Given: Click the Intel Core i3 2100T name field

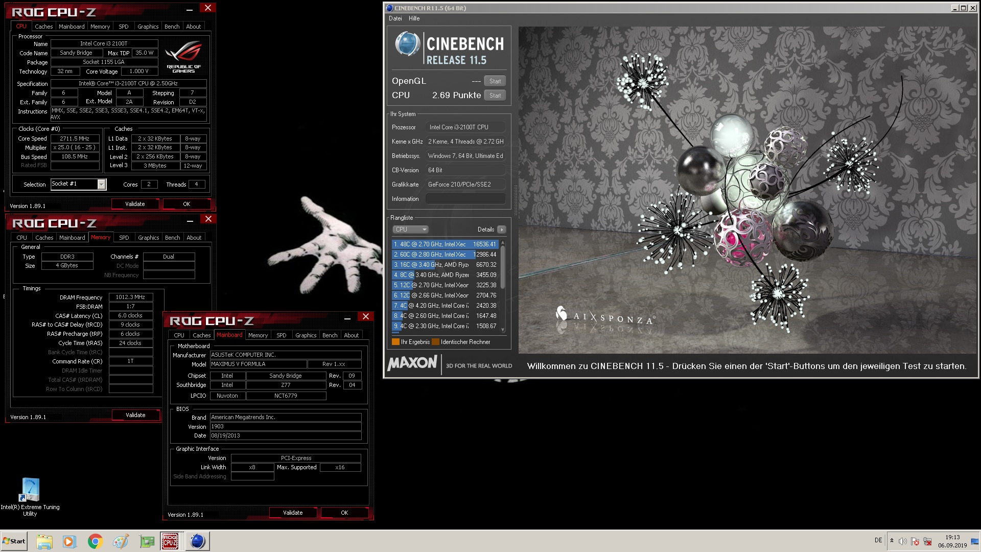Looking at the screenshot, I should pos(104,43).
